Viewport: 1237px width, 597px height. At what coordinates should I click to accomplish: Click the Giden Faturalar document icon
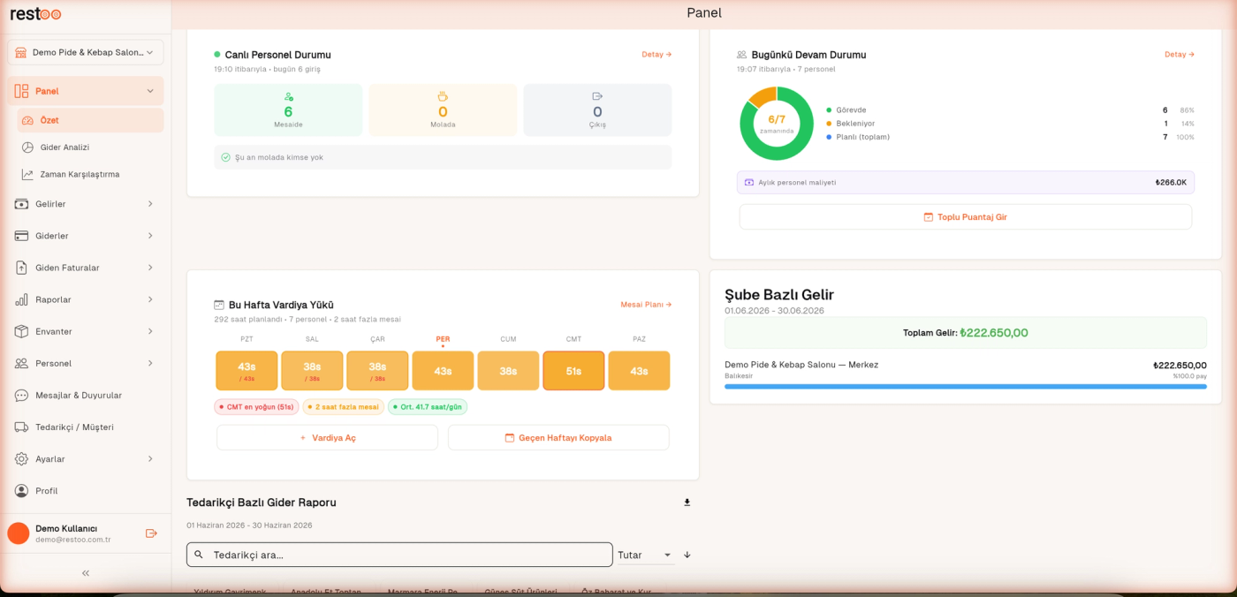21,268
